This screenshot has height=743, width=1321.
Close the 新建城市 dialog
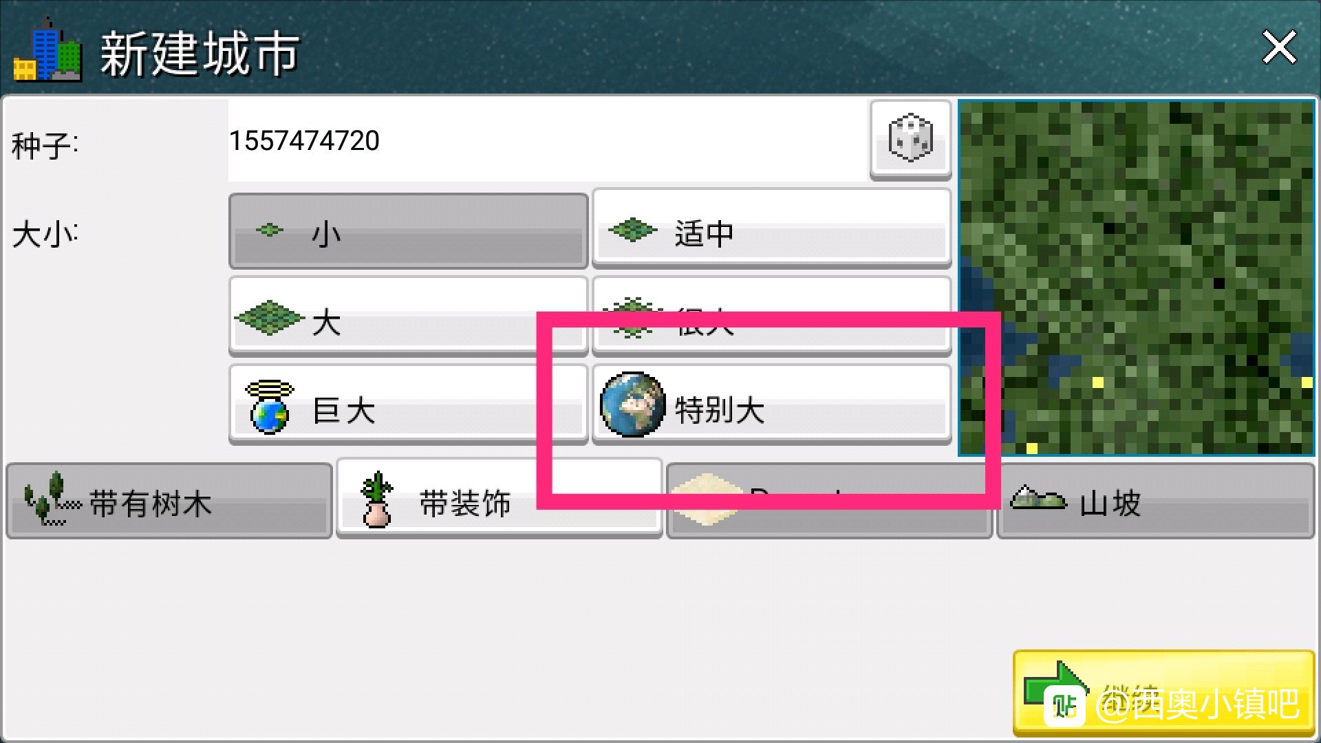(1279, 47)
